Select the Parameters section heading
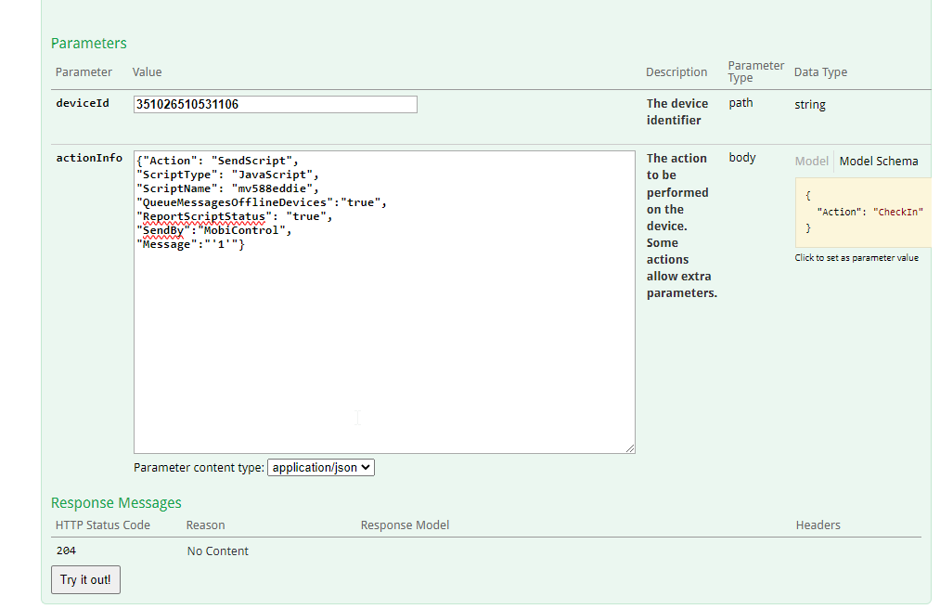The image size is (940, 609). 89,44
